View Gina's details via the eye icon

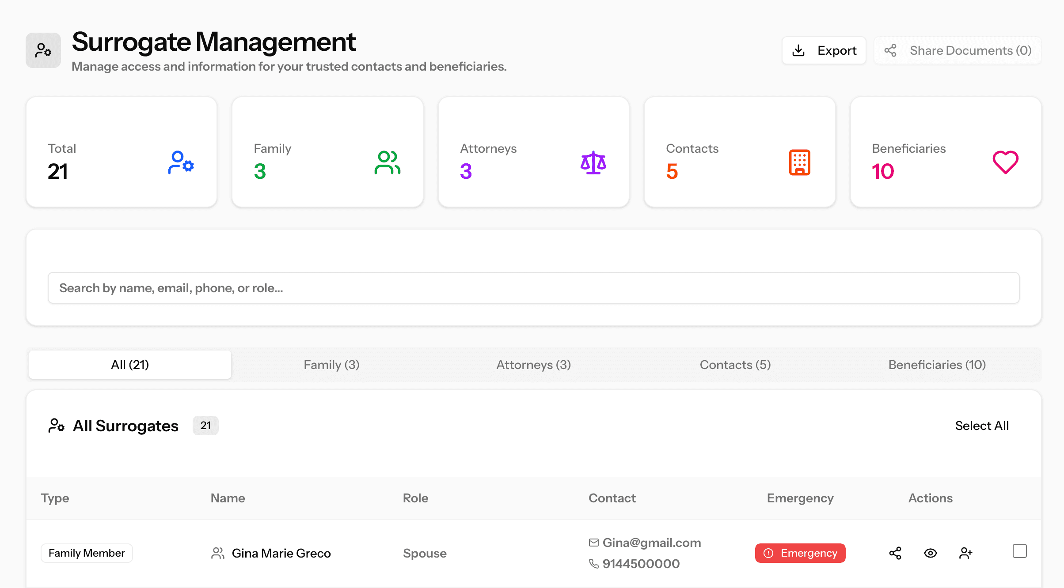tap(930, 553)
